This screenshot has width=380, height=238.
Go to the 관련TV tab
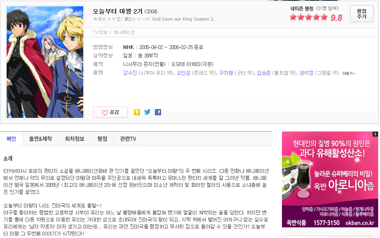[128, 139]
